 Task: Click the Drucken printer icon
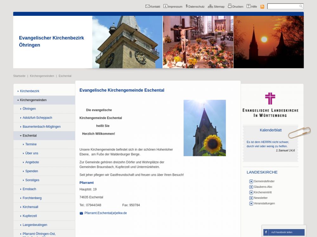[x=230, y=6]
